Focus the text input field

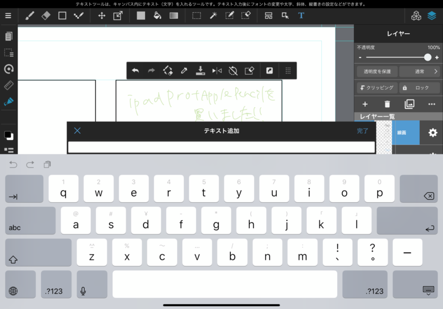221,147
